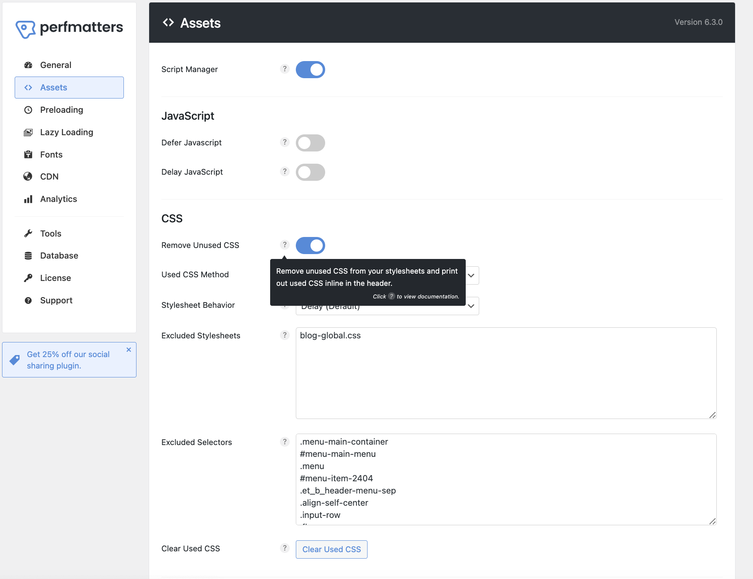Click the promo tag icon
753x579 pixels.
click(15, 360)
